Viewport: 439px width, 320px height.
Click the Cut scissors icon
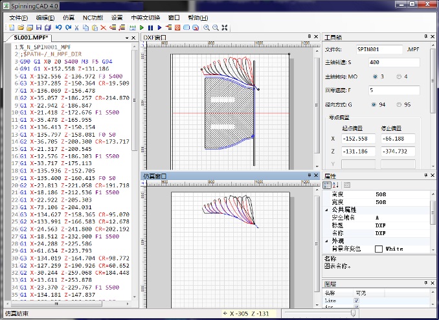[x=77, y=28]
